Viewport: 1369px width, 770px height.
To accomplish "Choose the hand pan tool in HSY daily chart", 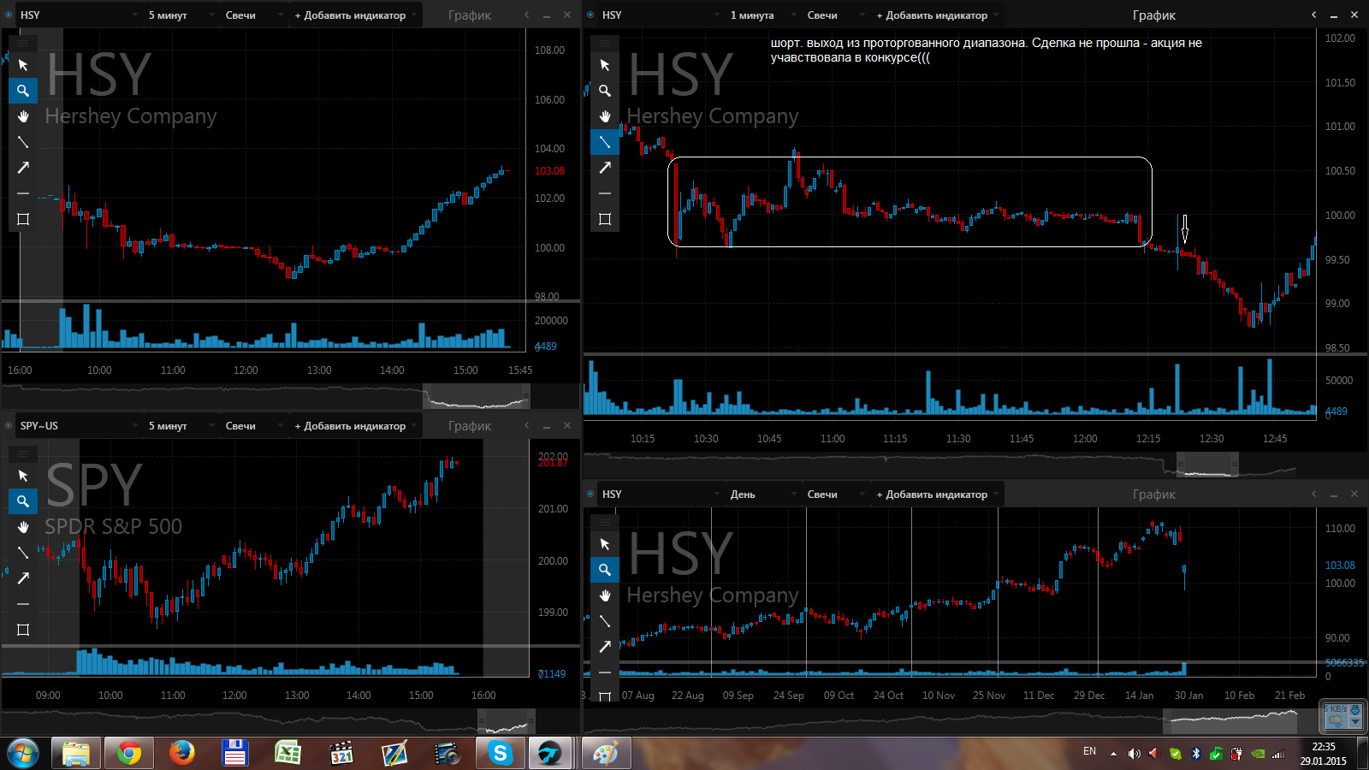I will tap(605, 595).
